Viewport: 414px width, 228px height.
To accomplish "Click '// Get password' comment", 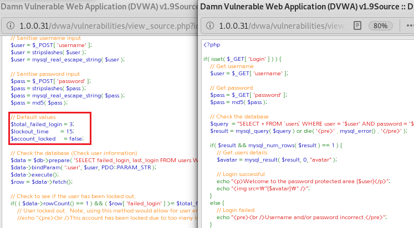I will [232, 88].
